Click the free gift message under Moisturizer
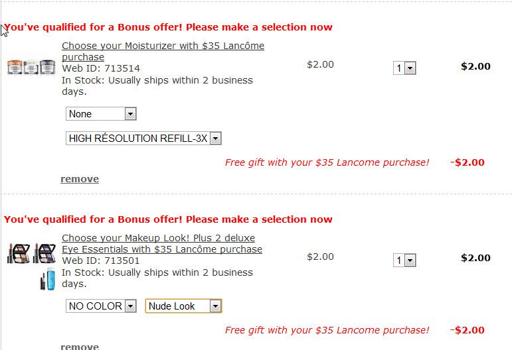The image size is (512, 350). click(x=327, y=162)
